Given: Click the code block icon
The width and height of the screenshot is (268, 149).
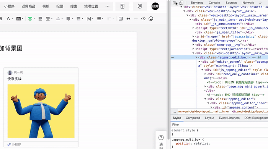Looking at the screenshot, I should (x=143, y=19).
